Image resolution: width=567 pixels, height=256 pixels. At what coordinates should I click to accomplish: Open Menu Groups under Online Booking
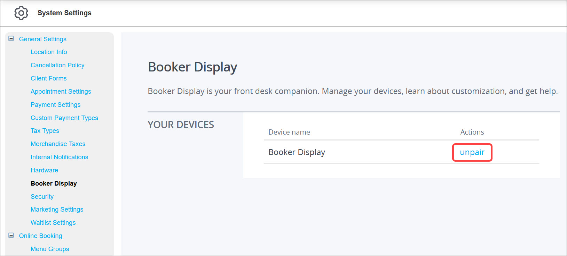(50, 249)
